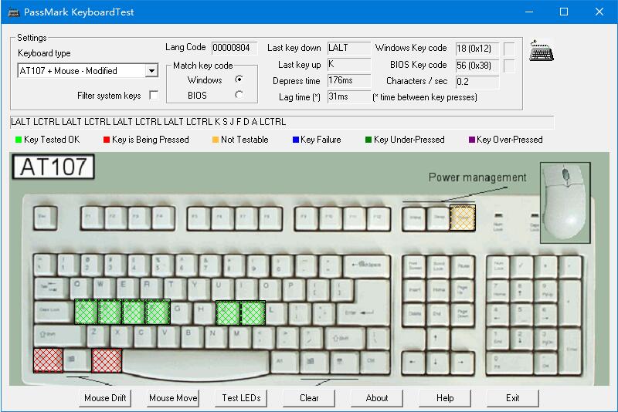Click the M key on keyboard image
The image size is (618, 412).
point(239,337)
